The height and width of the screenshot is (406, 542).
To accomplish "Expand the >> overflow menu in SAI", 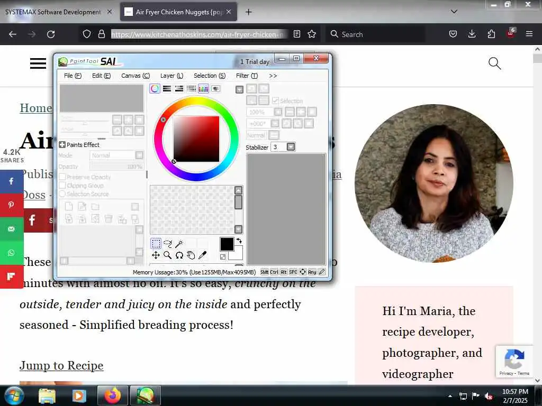I will [273, 76].
